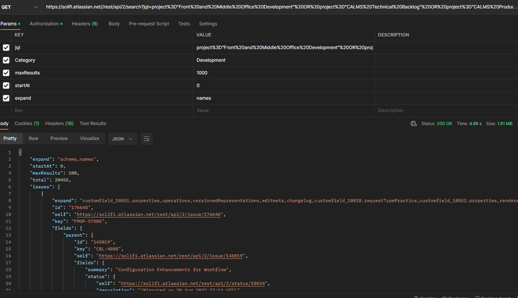This screenshot has width=518, height=298.
Task: Open the response Cookies (1) tab
Action: click(26, 123)
